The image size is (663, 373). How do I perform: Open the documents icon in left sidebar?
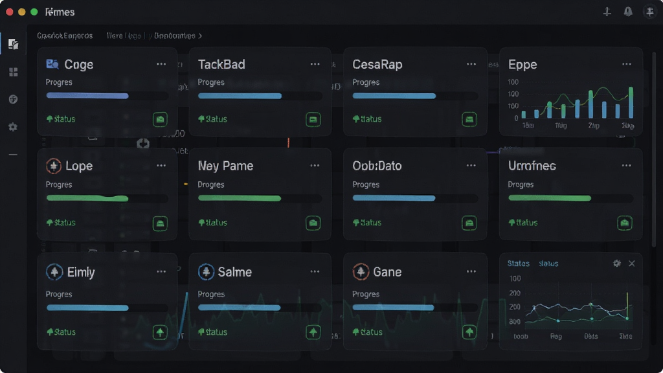pyautogui.click(x=13, y=44)
